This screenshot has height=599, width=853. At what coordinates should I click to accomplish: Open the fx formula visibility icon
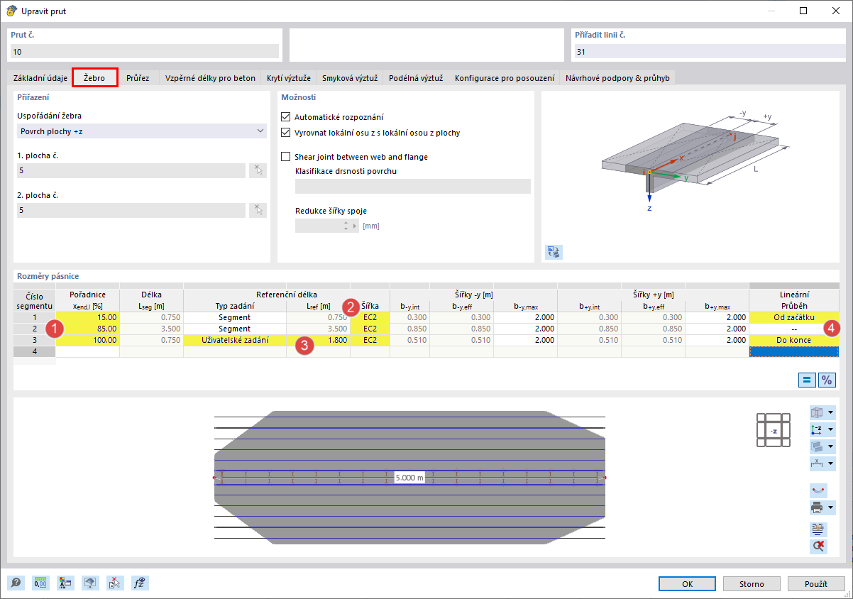pyautogui.click(x=141, y=583)
